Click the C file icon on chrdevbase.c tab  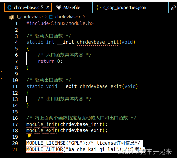coord(9,8)
